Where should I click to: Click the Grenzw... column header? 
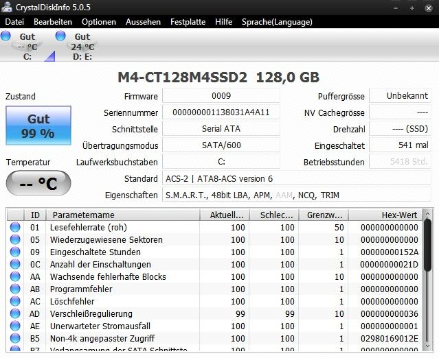pyautogui.click(x=324, y=215)
